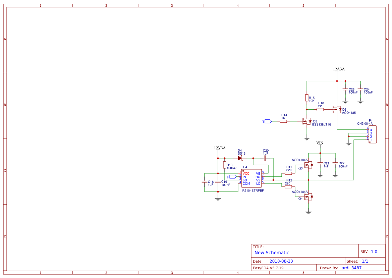The height and width of the screenshot is (278, 392).
Task: Click pin 4 of connector P1
Action: 367,130
